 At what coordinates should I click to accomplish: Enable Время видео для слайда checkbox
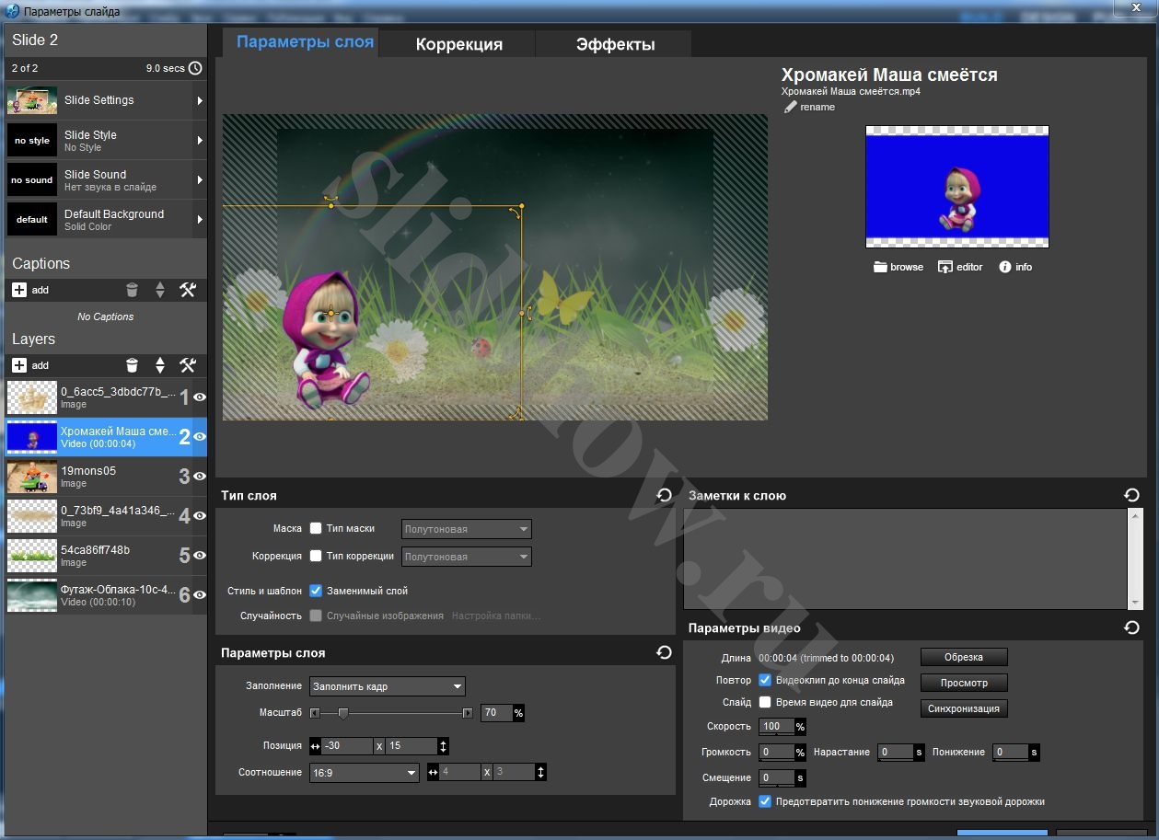tap(765, 702)
